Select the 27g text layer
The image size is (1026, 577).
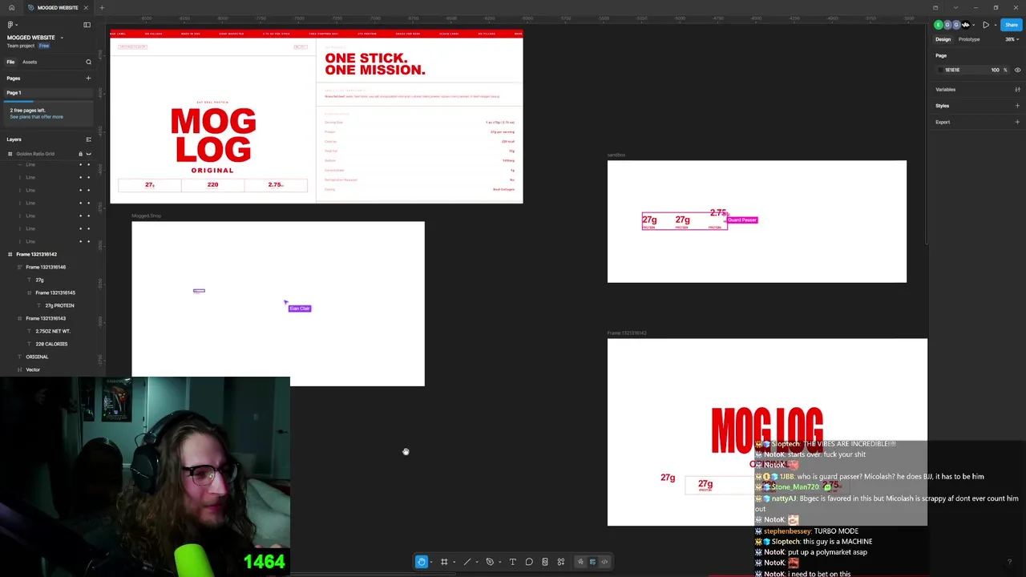point(39,280)
